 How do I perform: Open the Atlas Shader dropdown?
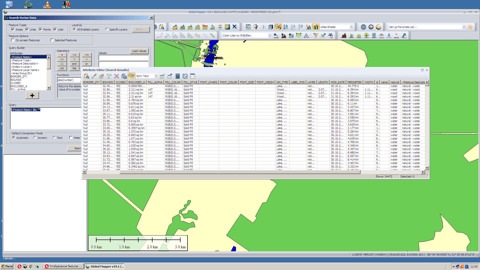(351, 27)
